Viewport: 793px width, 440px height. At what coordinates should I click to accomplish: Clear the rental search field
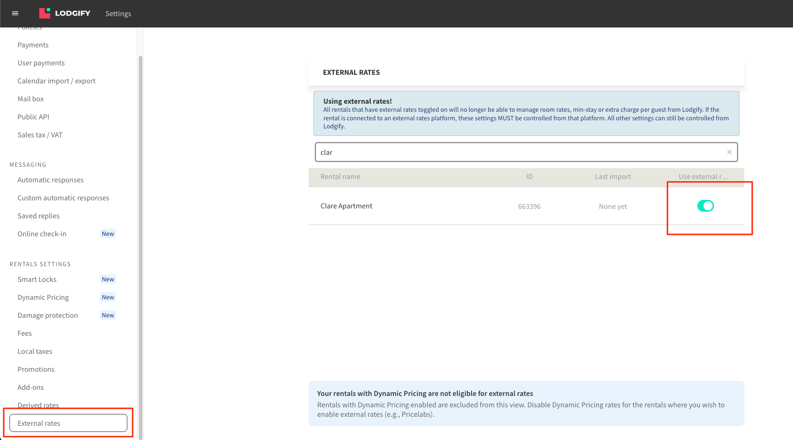click(x=729, y=152)
